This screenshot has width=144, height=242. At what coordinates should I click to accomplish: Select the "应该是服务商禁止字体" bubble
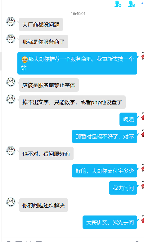(x=49, y=85)
